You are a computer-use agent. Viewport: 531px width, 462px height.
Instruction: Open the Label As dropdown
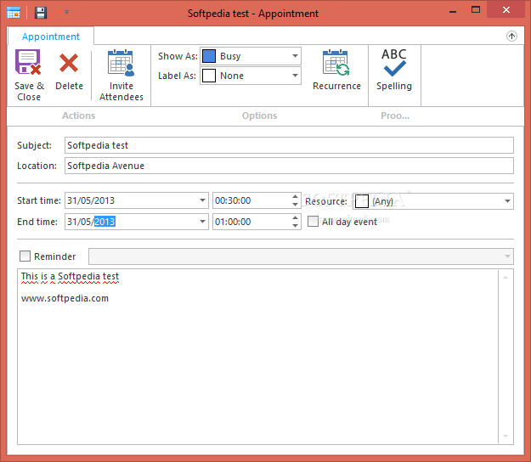point(296,76)
